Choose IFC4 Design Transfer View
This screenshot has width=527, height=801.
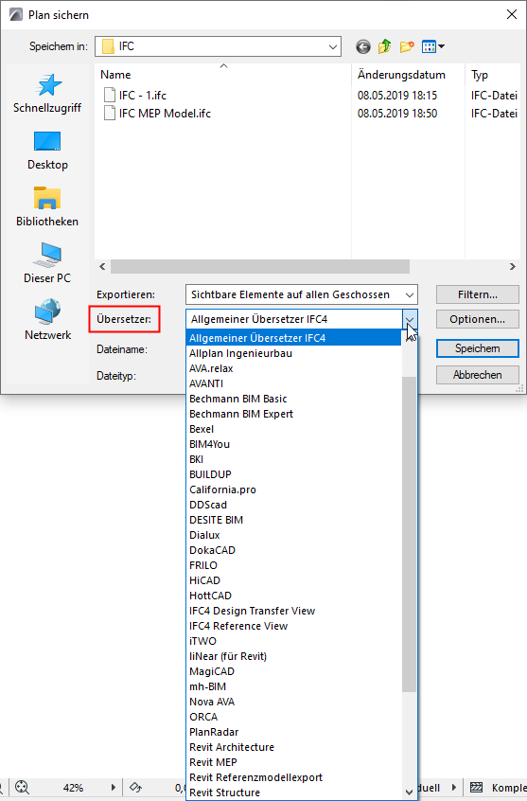coord(294,611)
